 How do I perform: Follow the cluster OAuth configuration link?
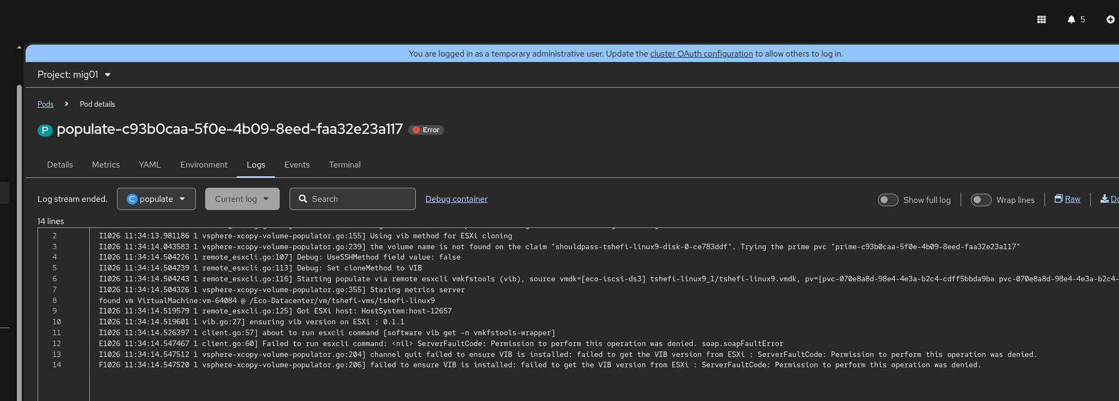701,54
